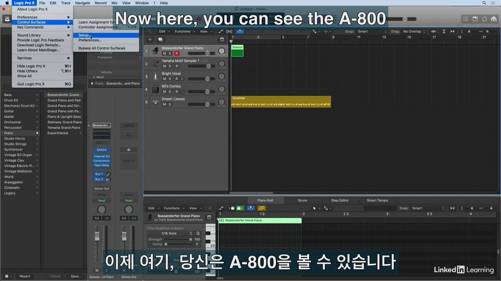Switch to the Smart Tempo tab

pyautogui.click(x=377, y=201)
